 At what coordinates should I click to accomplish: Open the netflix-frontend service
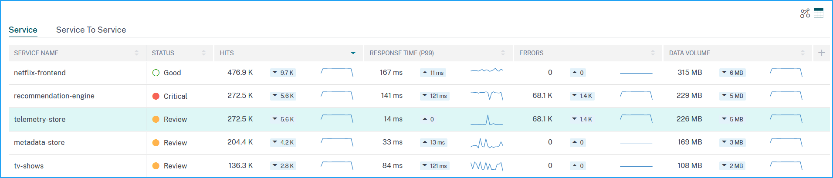coord(40,73)
